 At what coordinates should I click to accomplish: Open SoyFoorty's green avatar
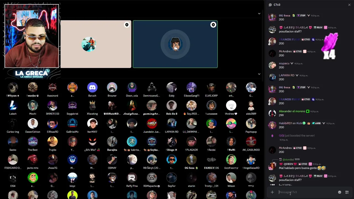pos(231,159)
